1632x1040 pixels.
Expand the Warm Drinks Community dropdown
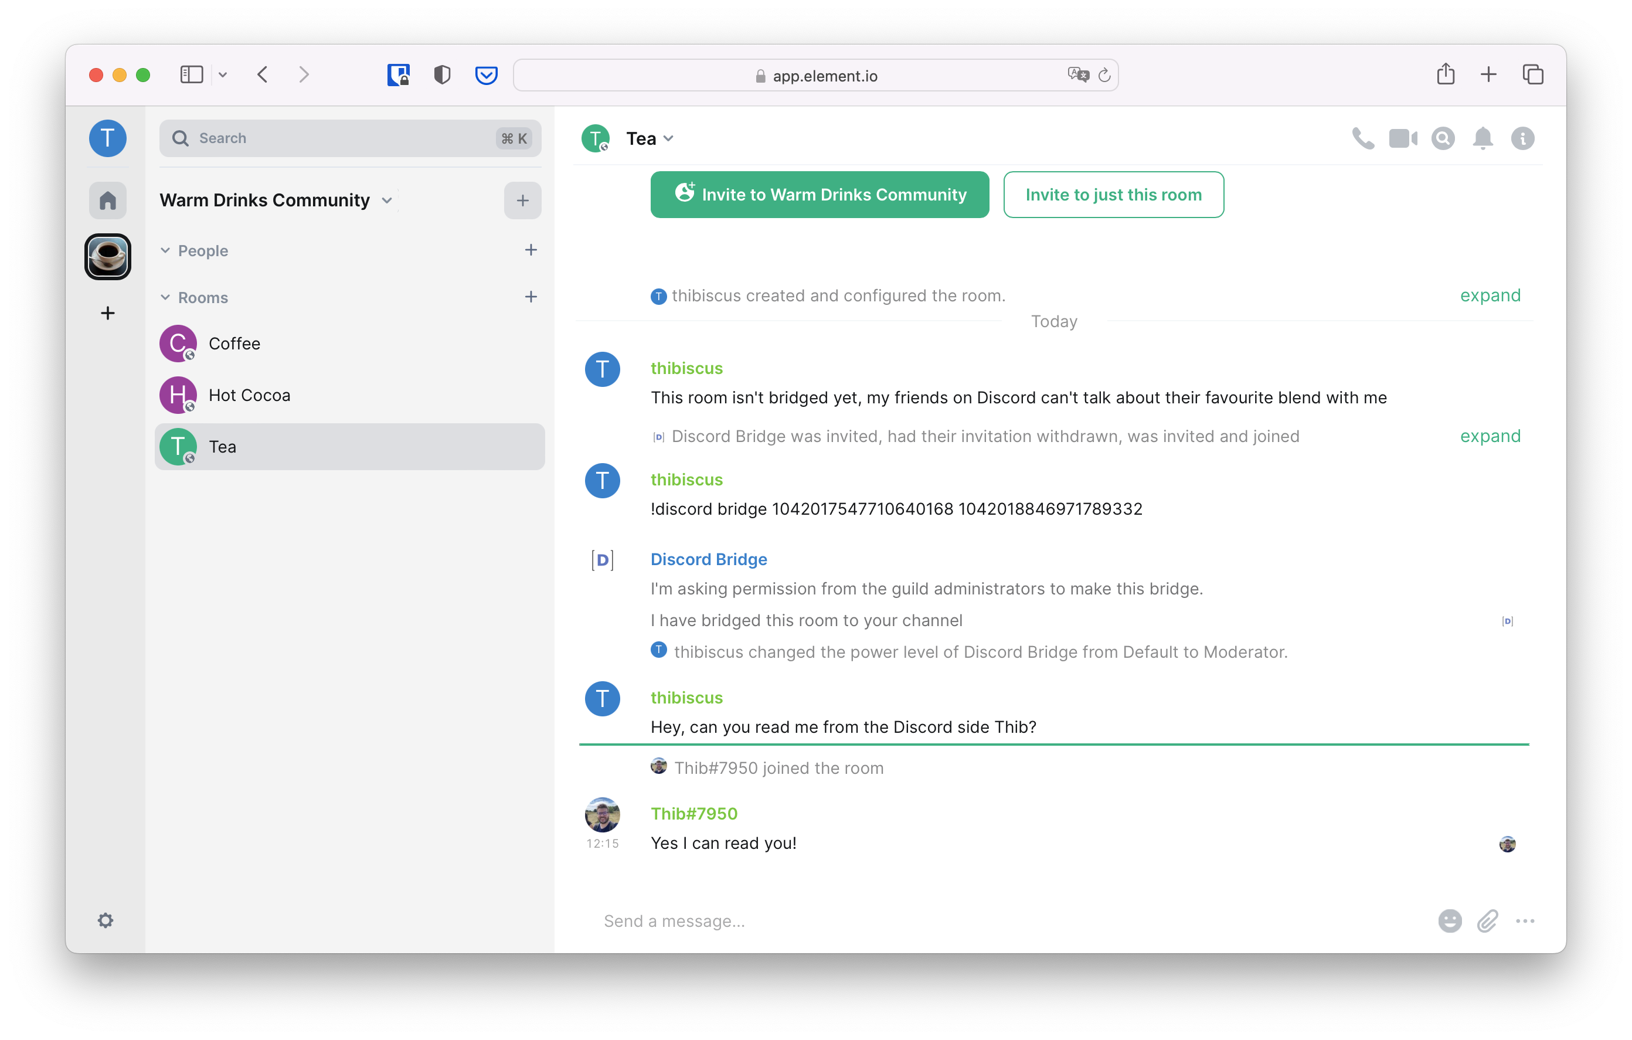click(x=389, y=200)
